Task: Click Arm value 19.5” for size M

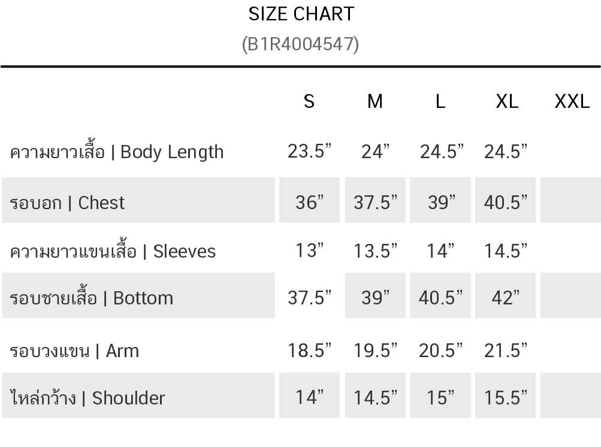Action: pos(375,350)
